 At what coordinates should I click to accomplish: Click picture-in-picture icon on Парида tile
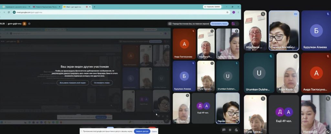point(237,121)
